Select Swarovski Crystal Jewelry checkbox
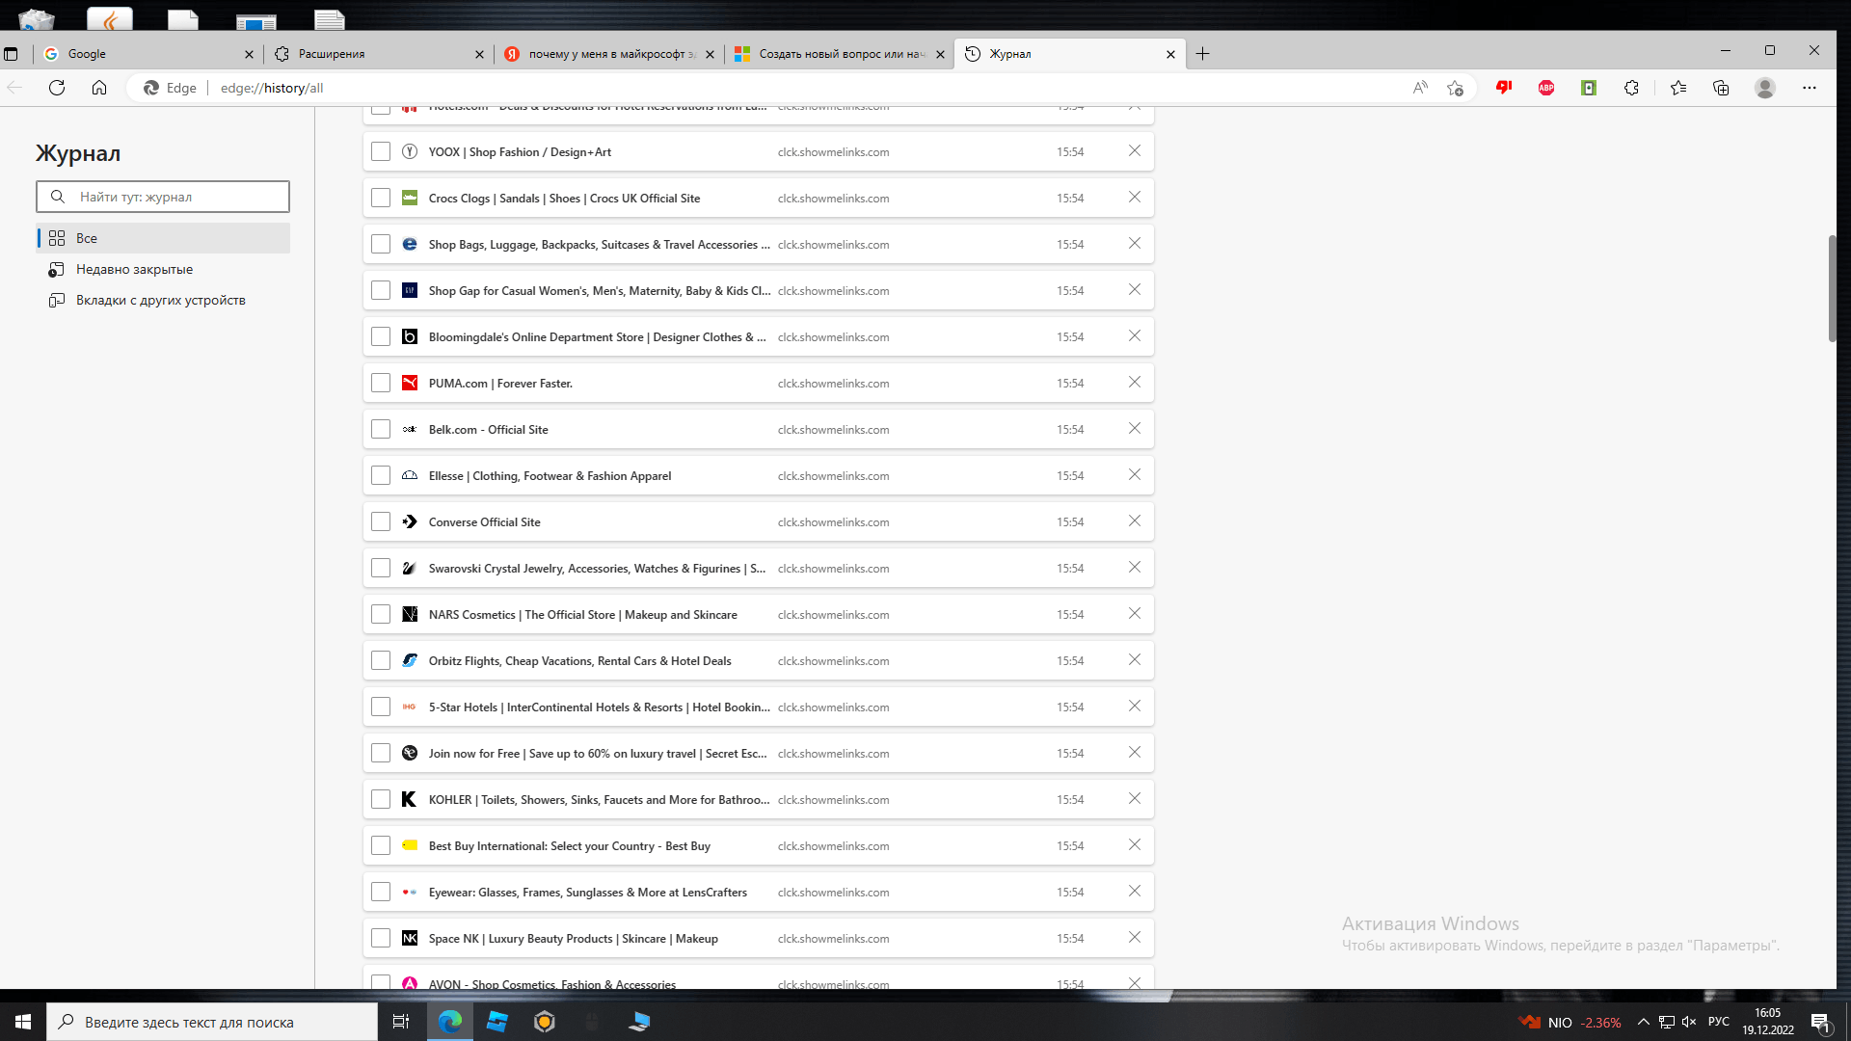 point(381,568)
